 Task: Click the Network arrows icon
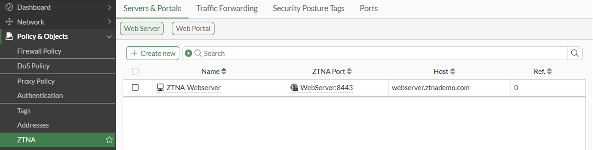click(x=9, y=22)
